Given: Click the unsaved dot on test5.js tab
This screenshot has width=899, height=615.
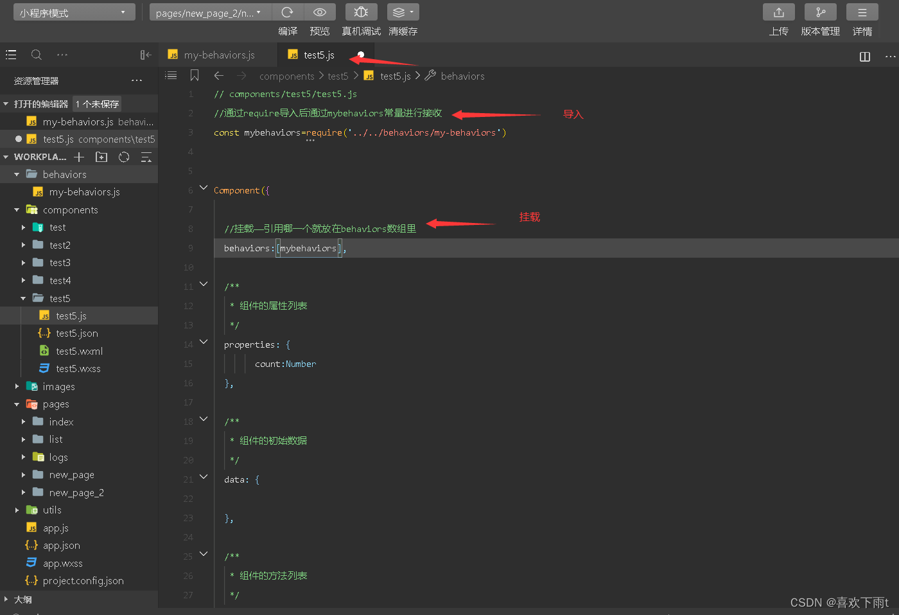Looking at the screenshot, I should pyautogui.click(x=361, y=55).
